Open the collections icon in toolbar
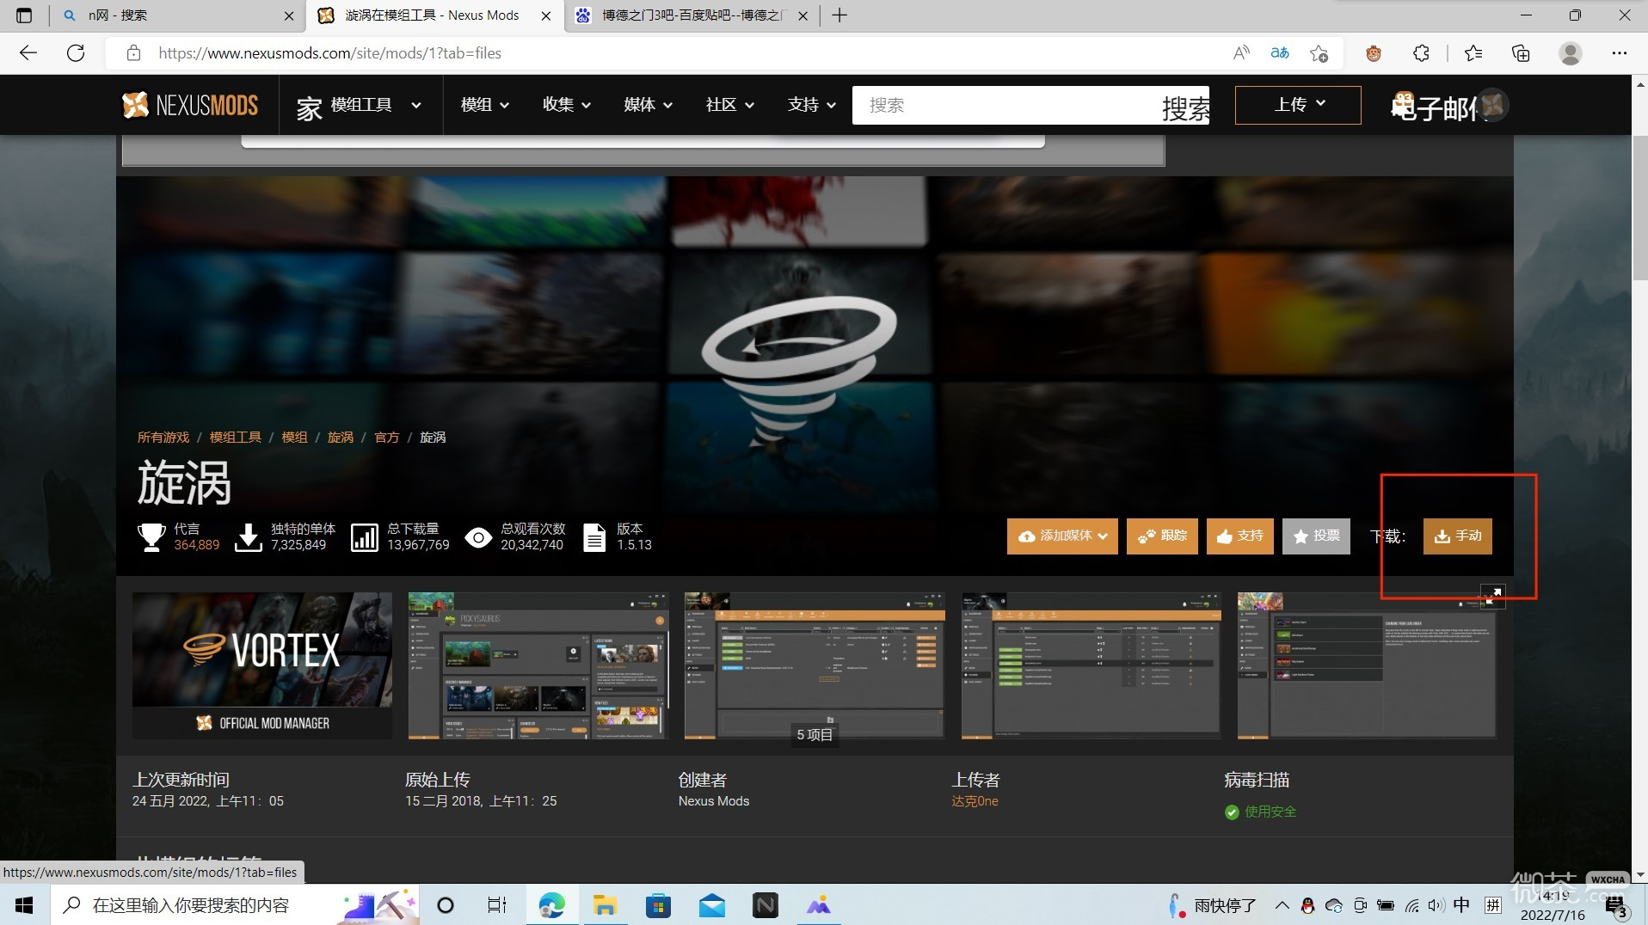 (x=1521, y=53)
